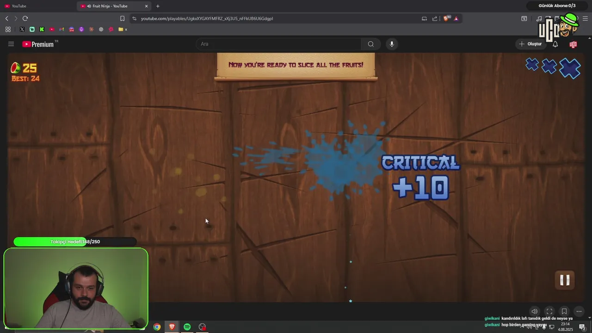The image size is (592, 333).
Task: Open the YouTube account avatar menu
Action: click(x=573, y=44)
